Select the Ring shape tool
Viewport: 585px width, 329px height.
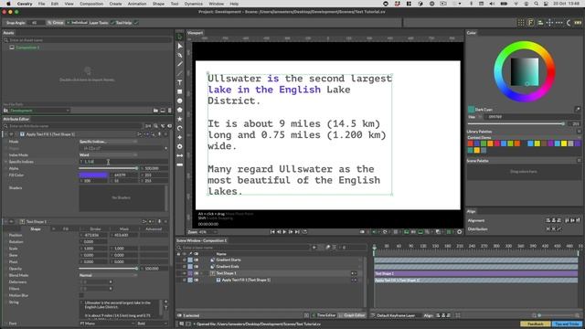[x=180, y=146]
